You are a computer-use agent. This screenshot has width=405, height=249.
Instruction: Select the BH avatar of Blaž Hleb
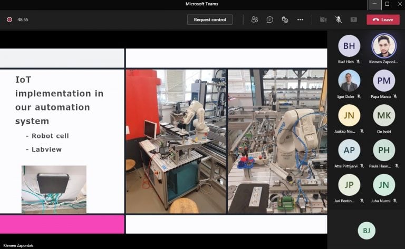pos(349,46)
